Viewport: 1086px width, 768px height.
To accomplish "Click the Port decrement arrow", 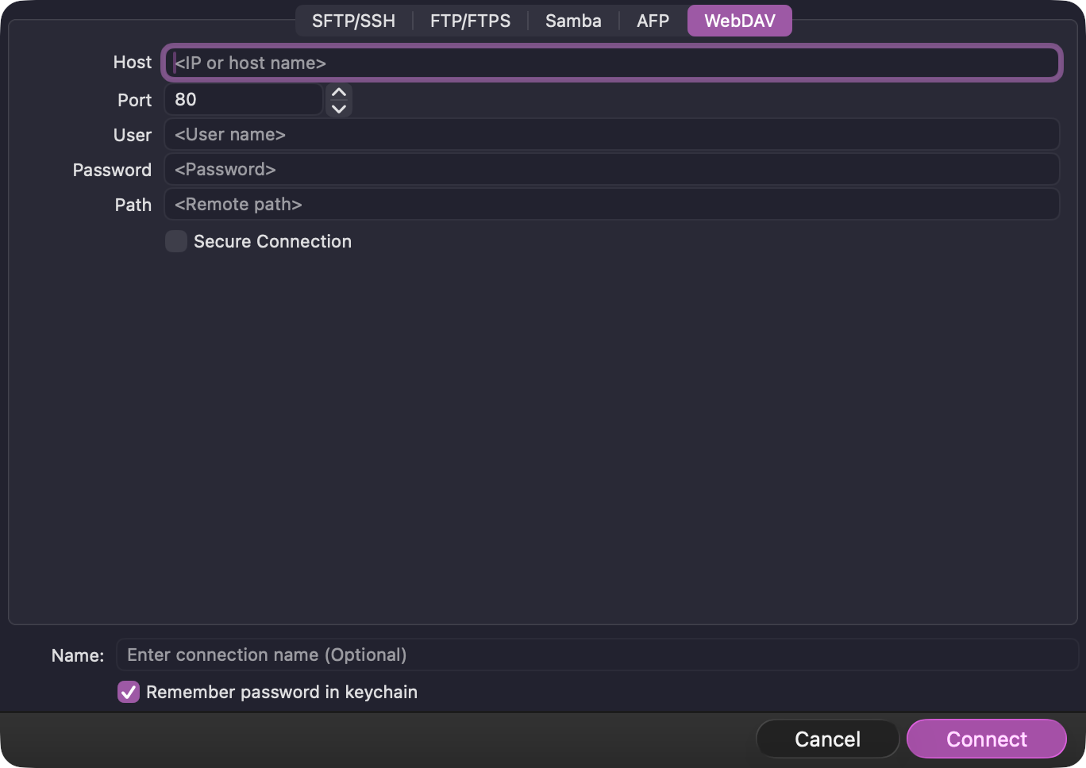I will 338,106.
